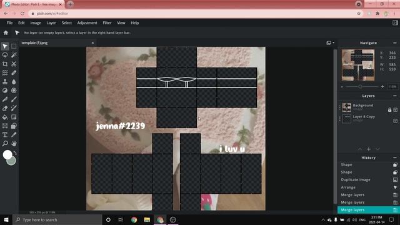Select the Heal bandage tool
This screenshot has width=400, height=225.
[x=14, y=72]
